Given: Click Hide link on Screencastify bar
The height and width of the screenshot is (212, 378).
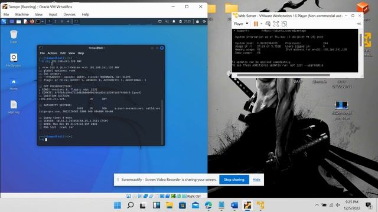Looking at the screenshot, I should (256, 180).
